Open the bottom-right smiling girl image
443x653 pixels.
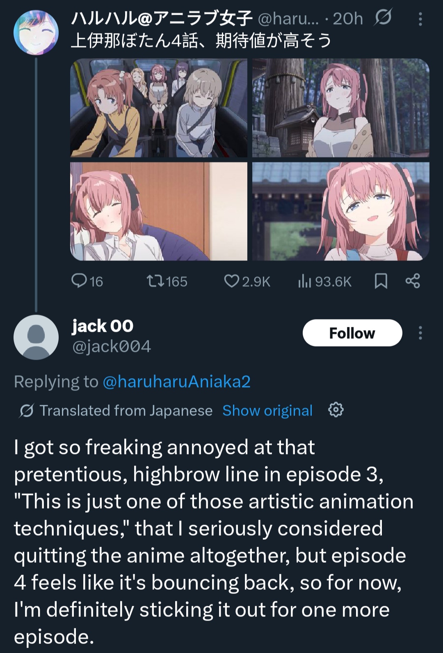click(x=341, y=211)
